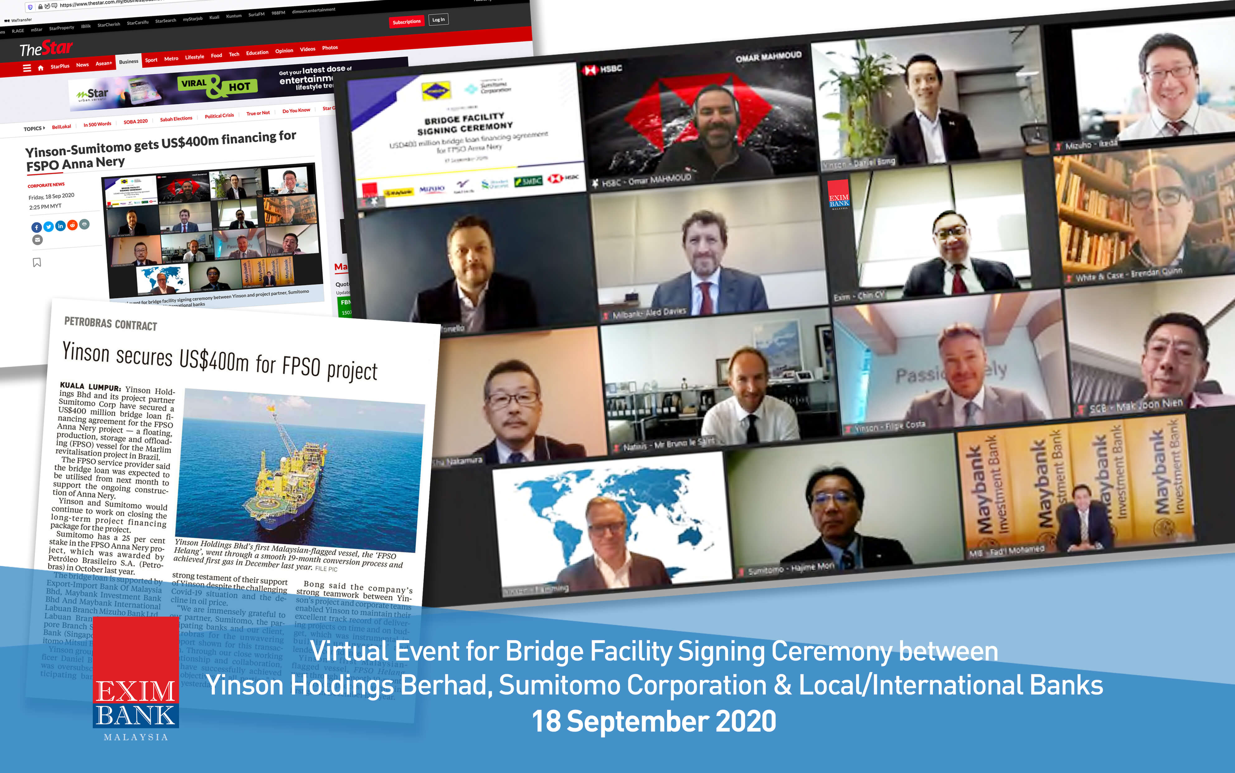The width and height of the screenshot is (1235, 773).
Task: Open The Star hamburger menu icon
Action: [x=27, y=68]
